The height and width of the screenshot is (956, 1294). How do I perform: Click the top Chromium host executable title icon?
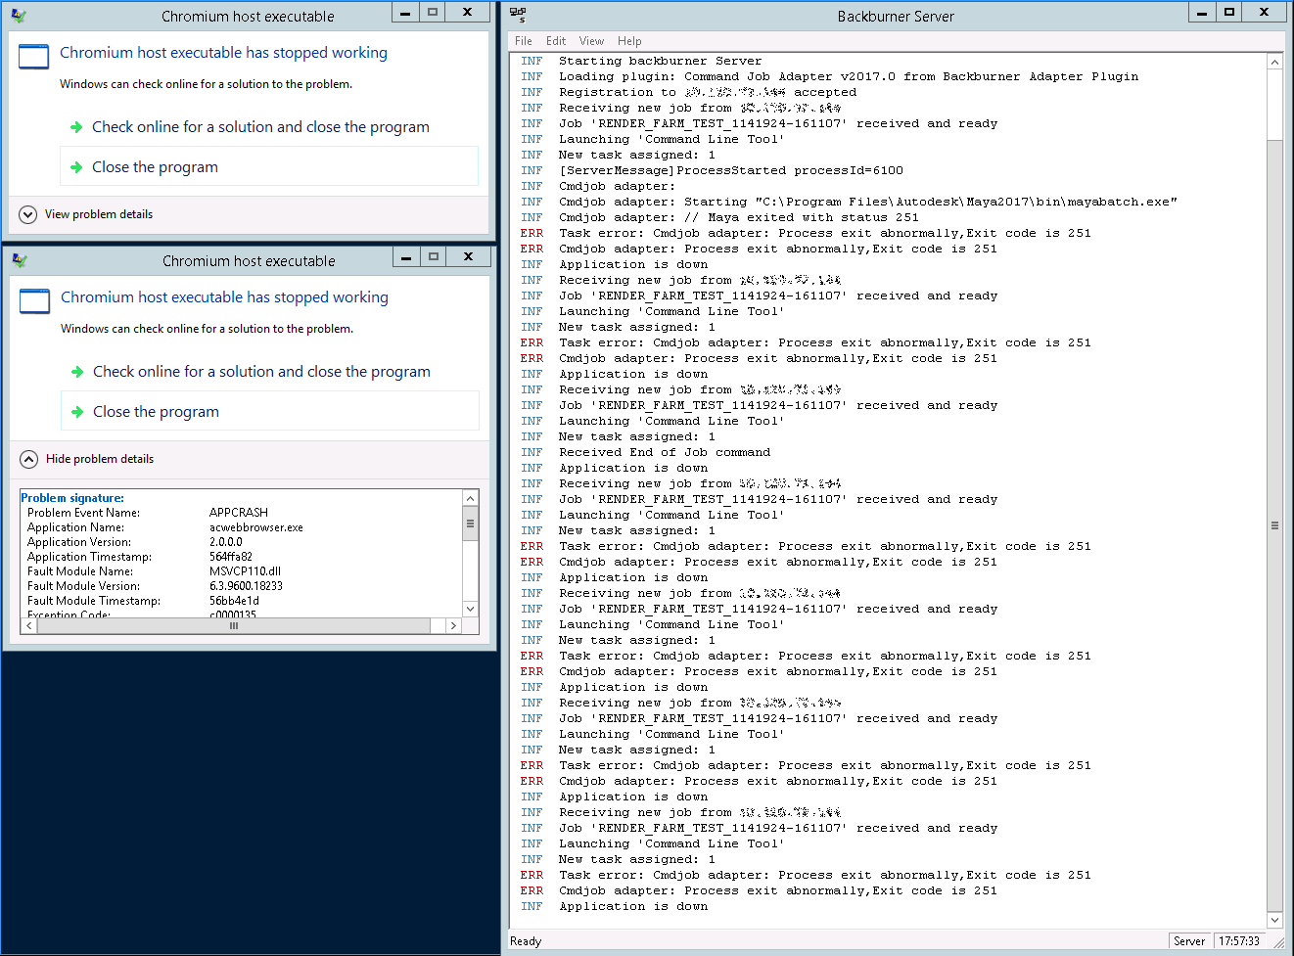[x=19, y=16]
